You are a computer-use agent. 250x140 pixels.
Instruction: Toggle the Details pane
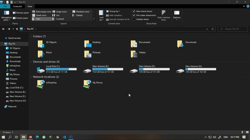(20, 18)
